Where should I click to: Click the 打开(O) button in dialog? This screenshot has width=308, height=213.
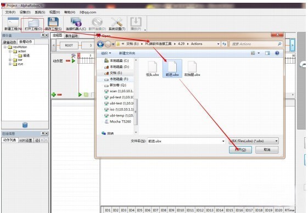[240, 150]
